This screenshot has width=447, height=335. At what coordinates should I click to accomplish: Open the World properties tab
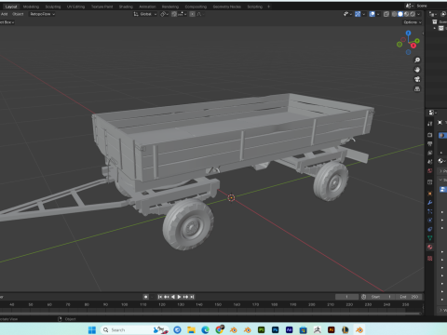(x=430, y=170)
